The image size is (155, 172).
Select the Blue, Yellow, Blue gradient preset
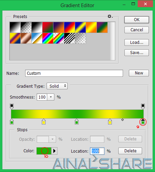click(80, 28)
